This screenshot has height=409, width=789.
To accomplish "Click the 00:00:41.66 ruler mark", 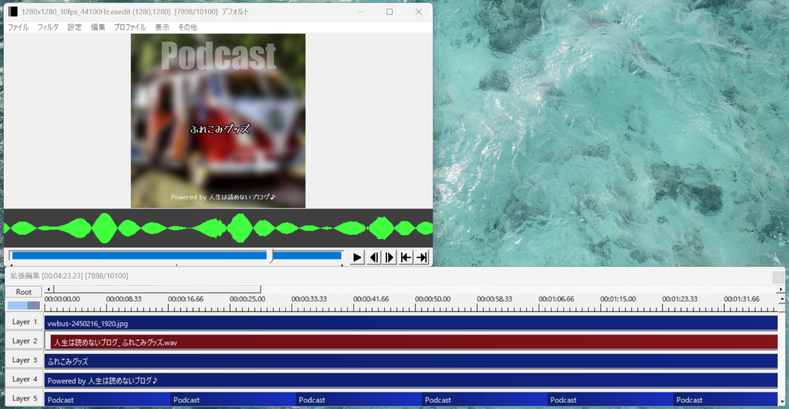I will [x=371, y=299].
